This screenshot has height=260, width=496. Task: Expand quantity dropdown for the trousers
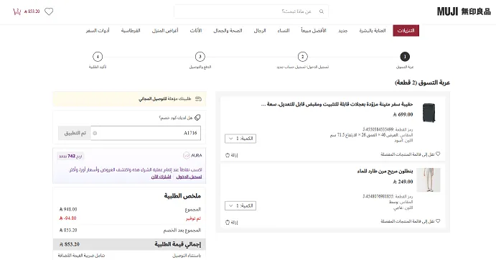click(240, 206)
